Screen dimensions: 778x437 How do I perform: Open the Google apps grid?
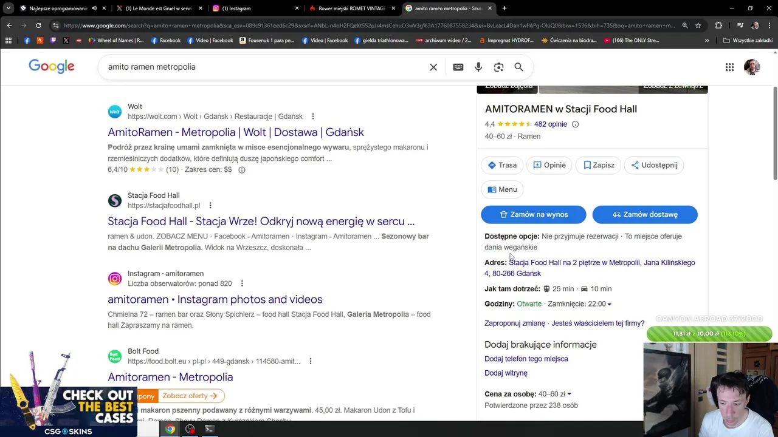[729, 67]
